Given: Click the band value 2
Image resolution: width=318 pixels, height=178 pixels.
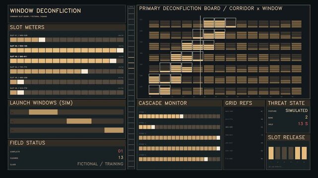Looking at the screenshot, I should pyautogui.click(x=307, y=117).
